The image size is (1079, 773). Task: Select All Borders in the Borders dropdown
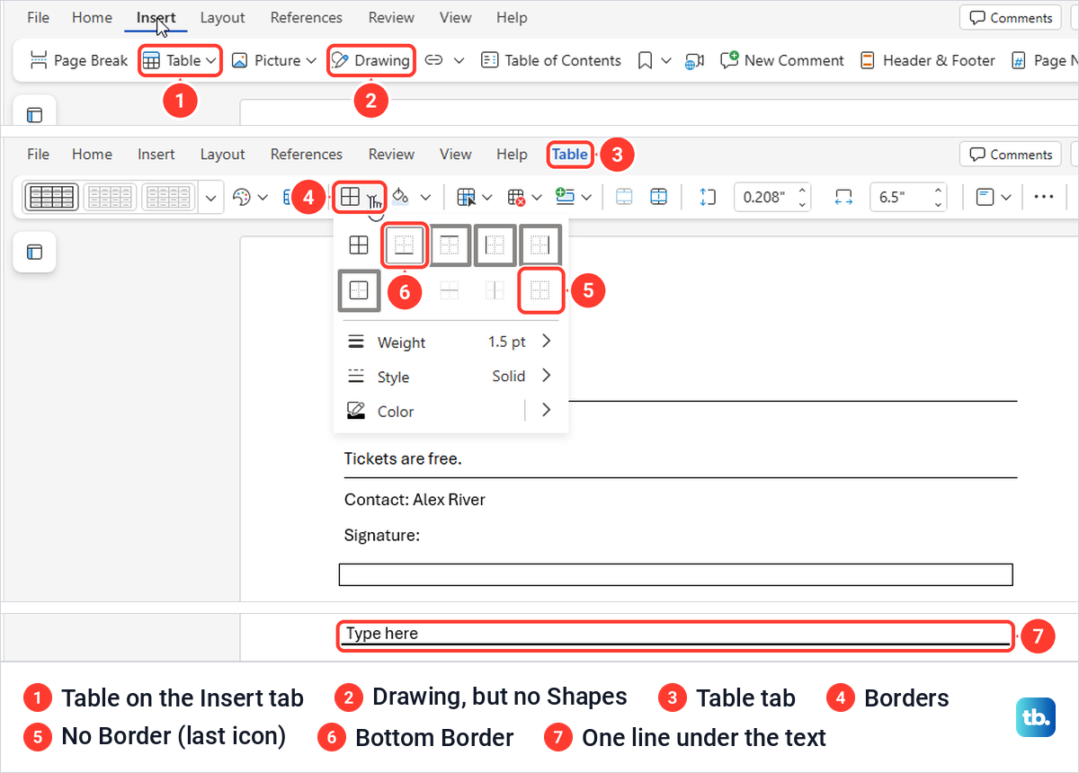pos(358,245)
